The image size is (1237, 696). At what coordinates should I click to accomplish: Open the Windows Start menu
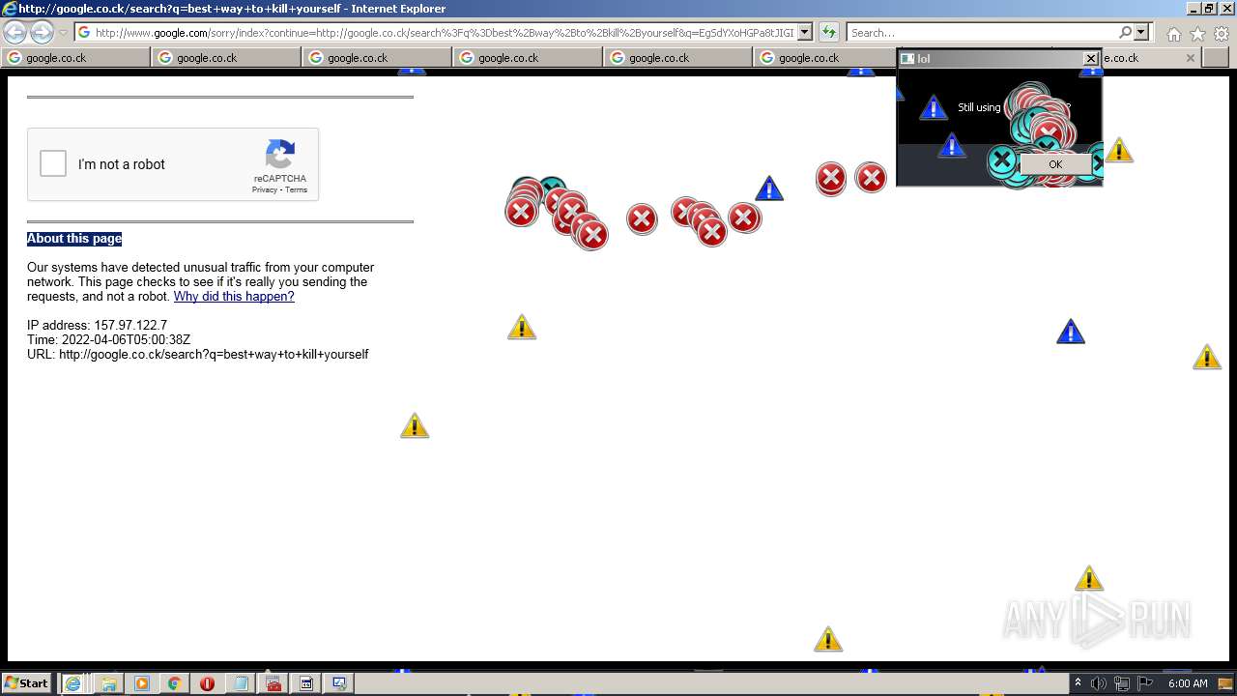click(26, 683)
